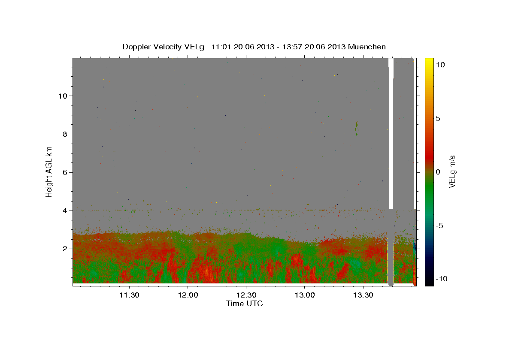The width and height of the screenshot is (515, 343).
Task: Select the 12:00 time tick label
Action: tap(188, 295)
